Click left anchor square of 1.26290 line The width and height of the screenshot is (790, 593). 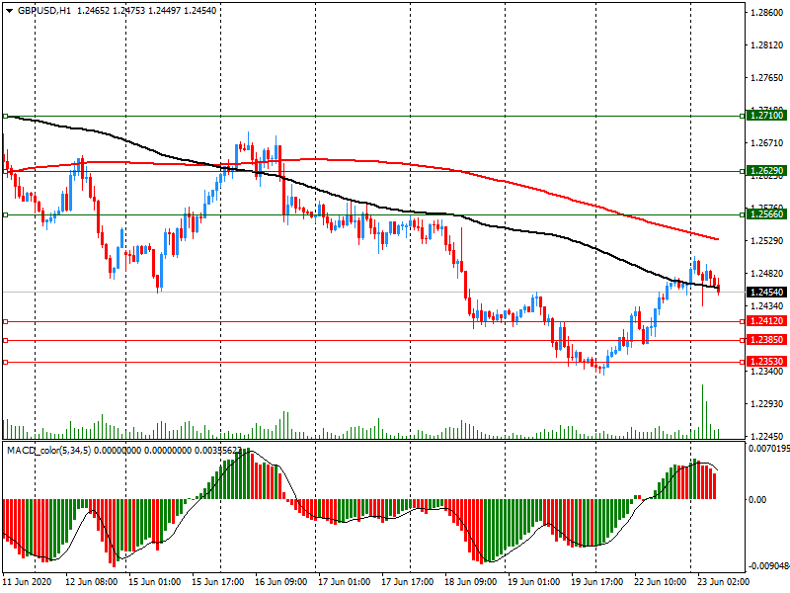click(6, 171)
